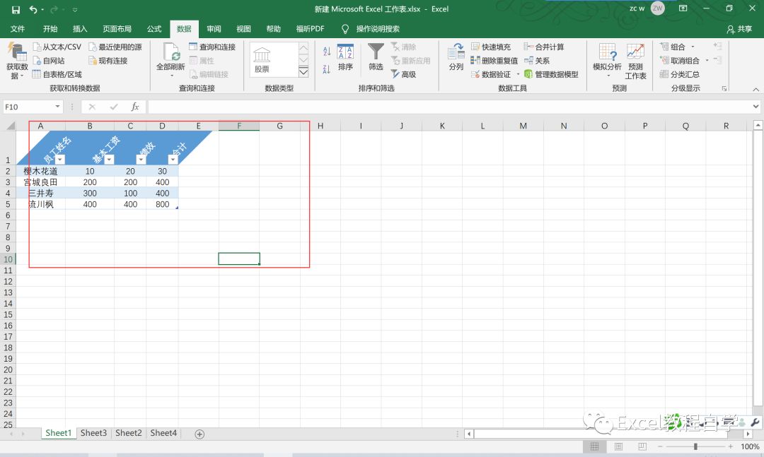Expand the Name Box dropdown arrow
This screenshot has height=457, width=764.
pyautogui.click(x=57, y=107)
